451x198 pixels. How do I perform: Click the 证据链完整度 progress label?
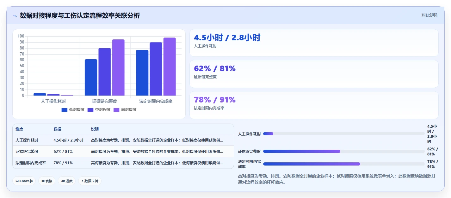(x=249, y=152)
